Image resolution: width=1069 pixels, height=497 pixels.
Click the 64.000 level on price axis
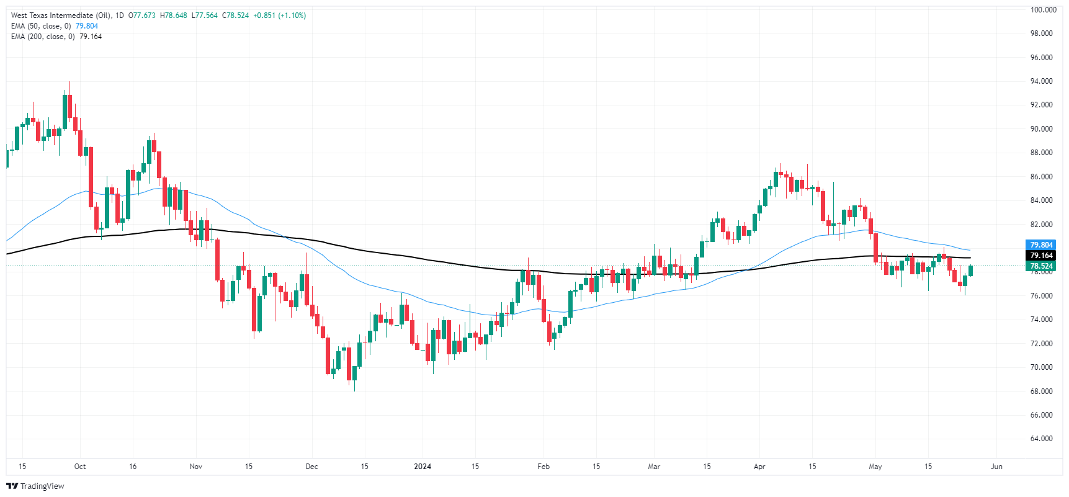click(1041, 439)
